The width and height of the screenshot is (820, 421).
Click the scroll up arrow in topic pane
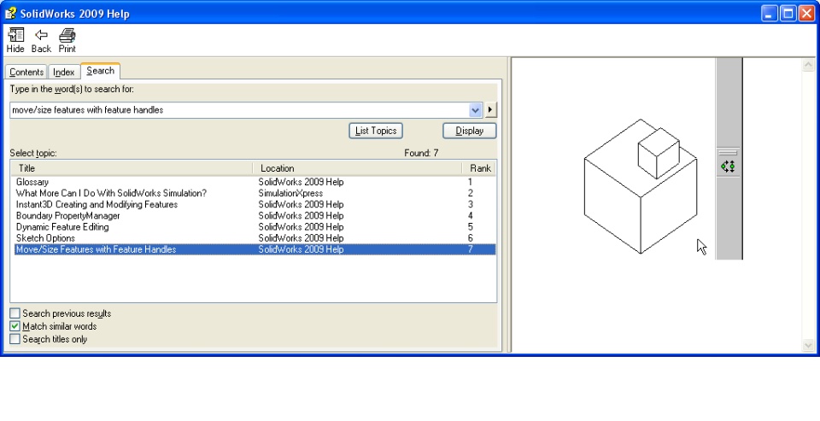(808, 65)
